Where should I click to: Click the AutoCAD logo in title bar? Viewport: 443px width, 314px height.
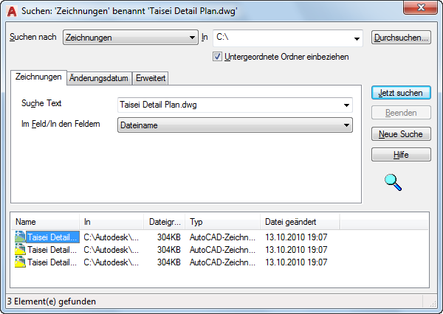[x=12, y=11]
